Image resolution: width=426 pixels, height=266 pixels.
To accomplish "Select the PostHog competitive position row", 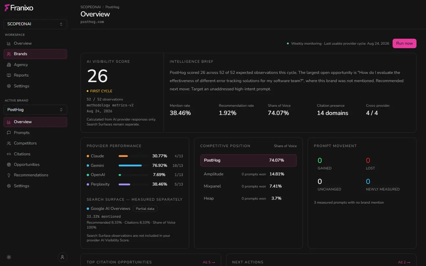I will (x=248, y=160).
